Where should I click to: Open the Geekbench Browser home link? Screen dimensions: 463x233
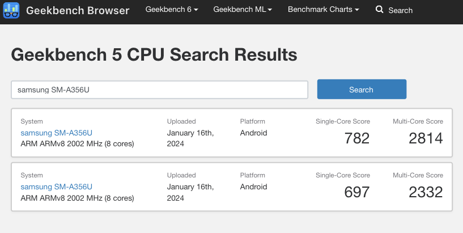pos(78,11)
